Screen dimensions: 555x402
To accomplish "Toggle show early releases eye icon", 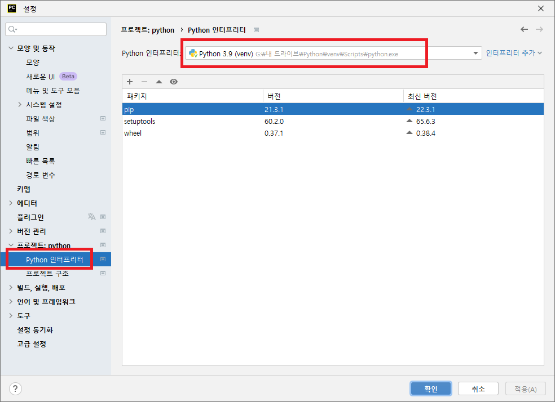I will (x=174, y=82).
